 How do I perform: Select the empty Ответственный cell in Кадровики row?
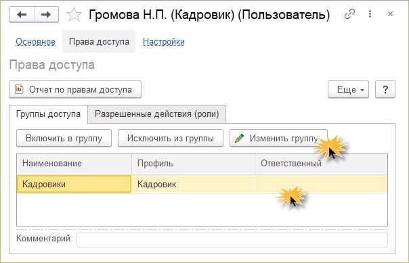click(x=322, y=184)
